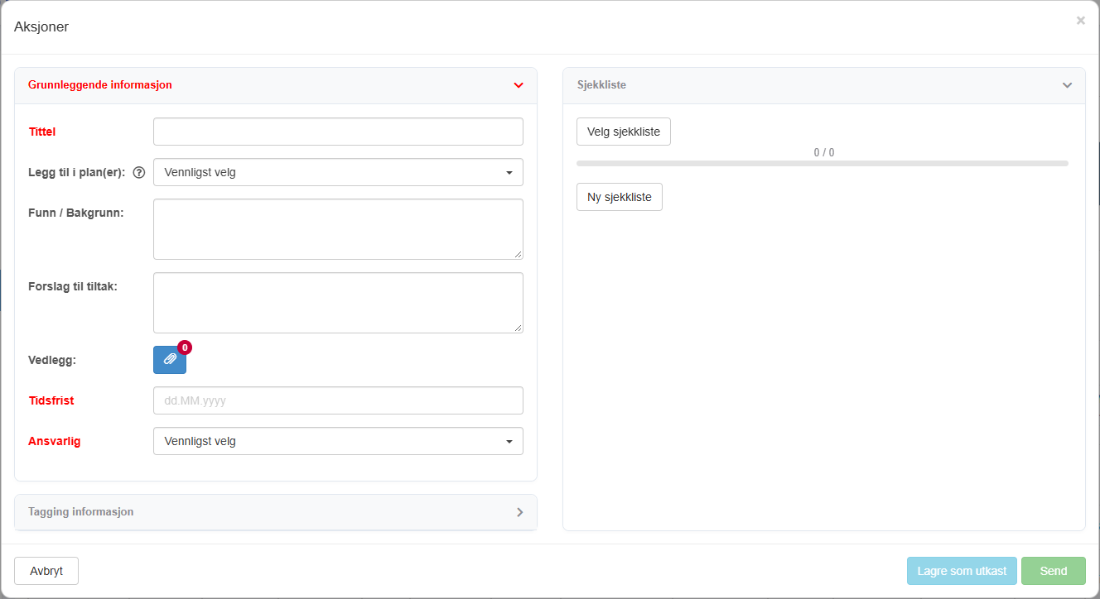Click the Forslag til tiltak label
Viewport: 1100px width, 599px height.
coord(73,286)
